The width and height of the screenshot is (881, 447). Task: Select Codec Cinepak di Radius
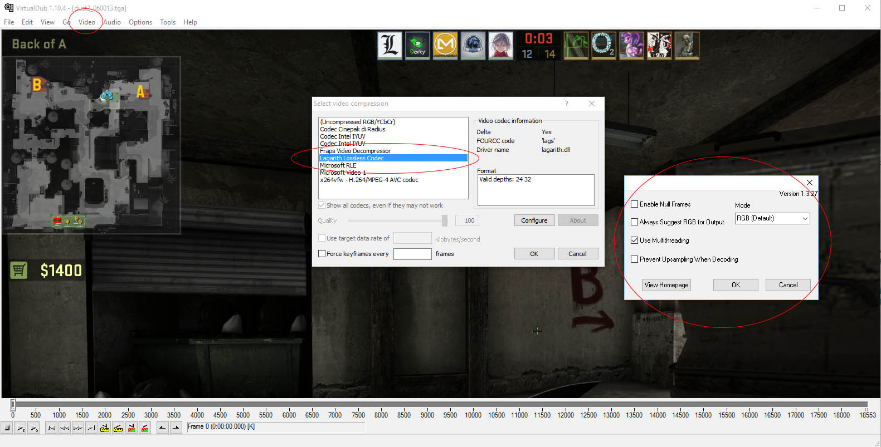pos(393,129)
